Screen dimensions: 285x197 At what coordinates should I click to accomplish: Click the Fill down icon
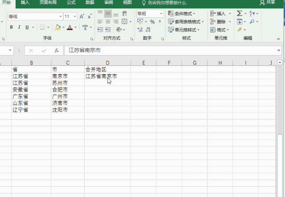click(240, 22)
